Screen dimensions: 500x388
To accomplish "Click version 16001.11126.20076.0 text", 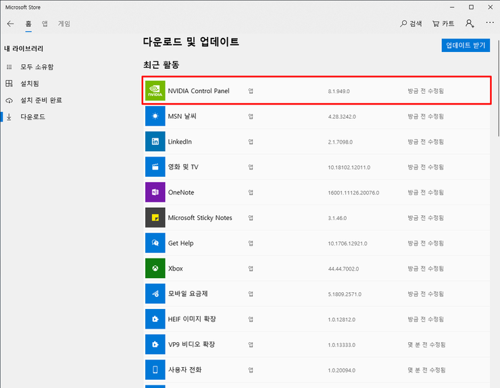I will (353, 193).
